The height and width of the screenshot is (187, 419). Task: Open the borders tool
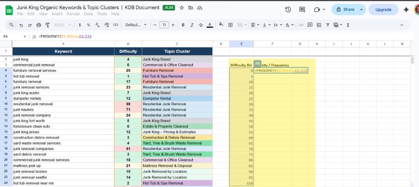pyautogui.click(x=230, y=25)
